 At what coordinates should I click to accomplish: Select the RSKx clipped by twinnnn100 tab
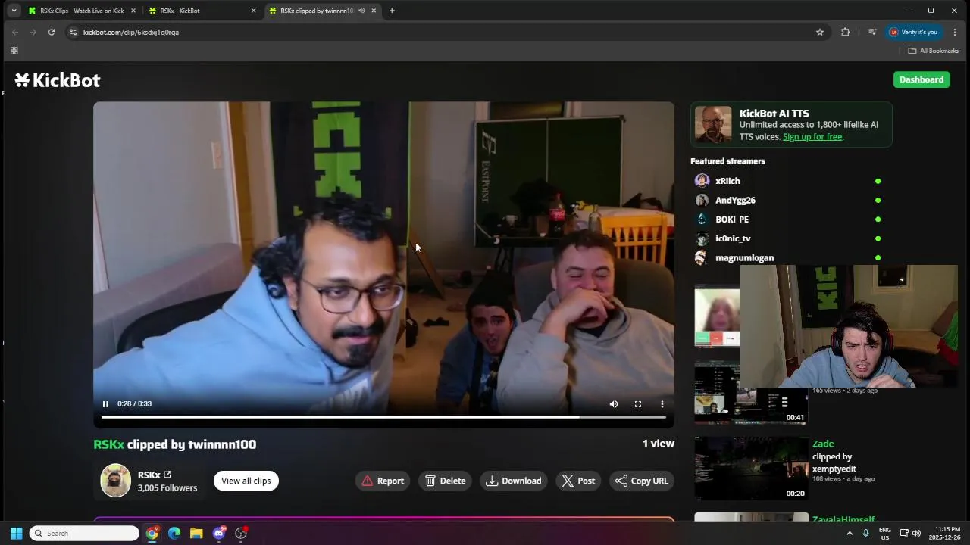tap(317, 11)
